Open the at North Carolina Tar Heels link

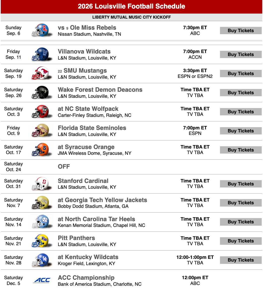pyautogui.click(x=97, y=219)
